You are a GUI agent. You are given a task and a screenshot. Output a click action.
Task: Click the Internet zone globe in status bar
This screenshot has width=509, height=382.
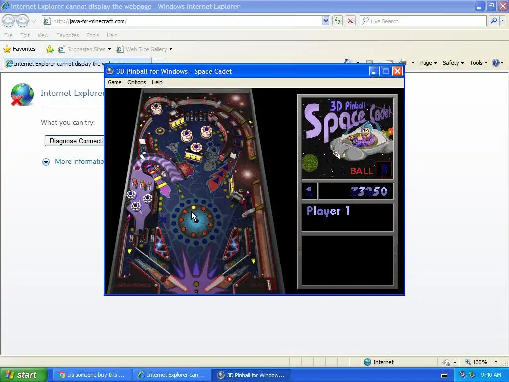pos(367,362)
